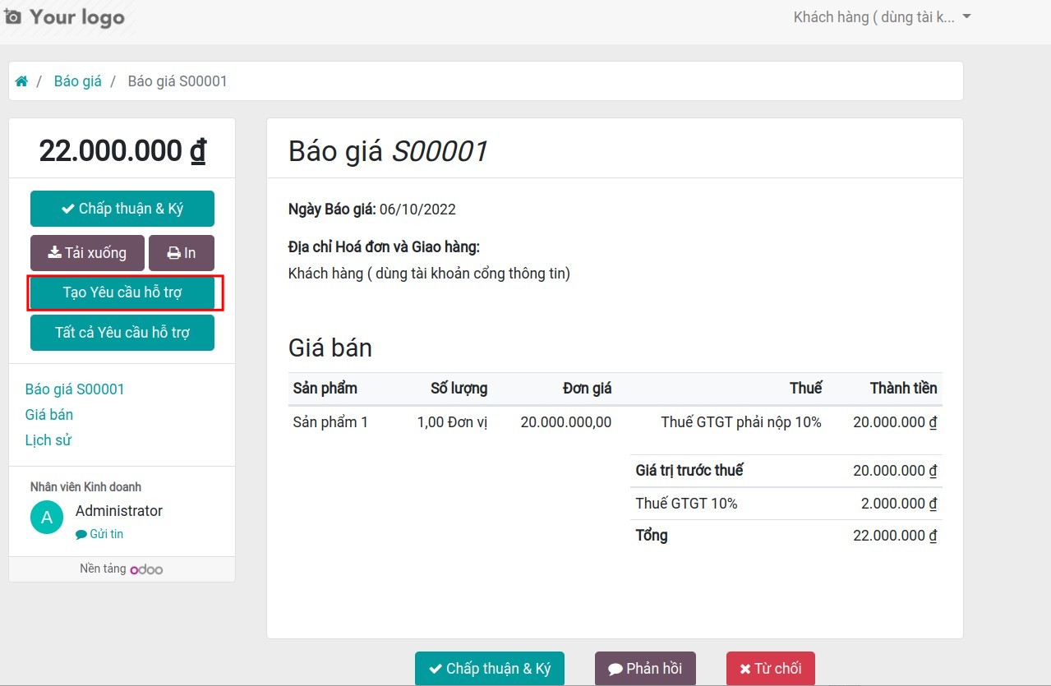The width and height of the screenshot is (1051, 686).
Task: Click the Odoo logo in sidebar footer
Action: coord(146,569)
